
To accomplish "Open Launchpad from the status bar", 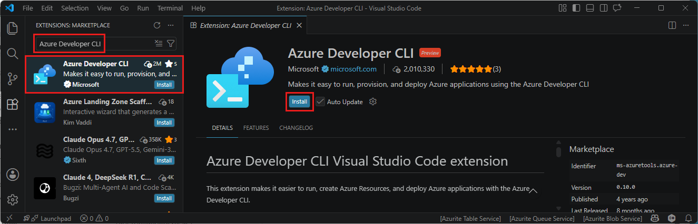I will (x=48, y=218).
